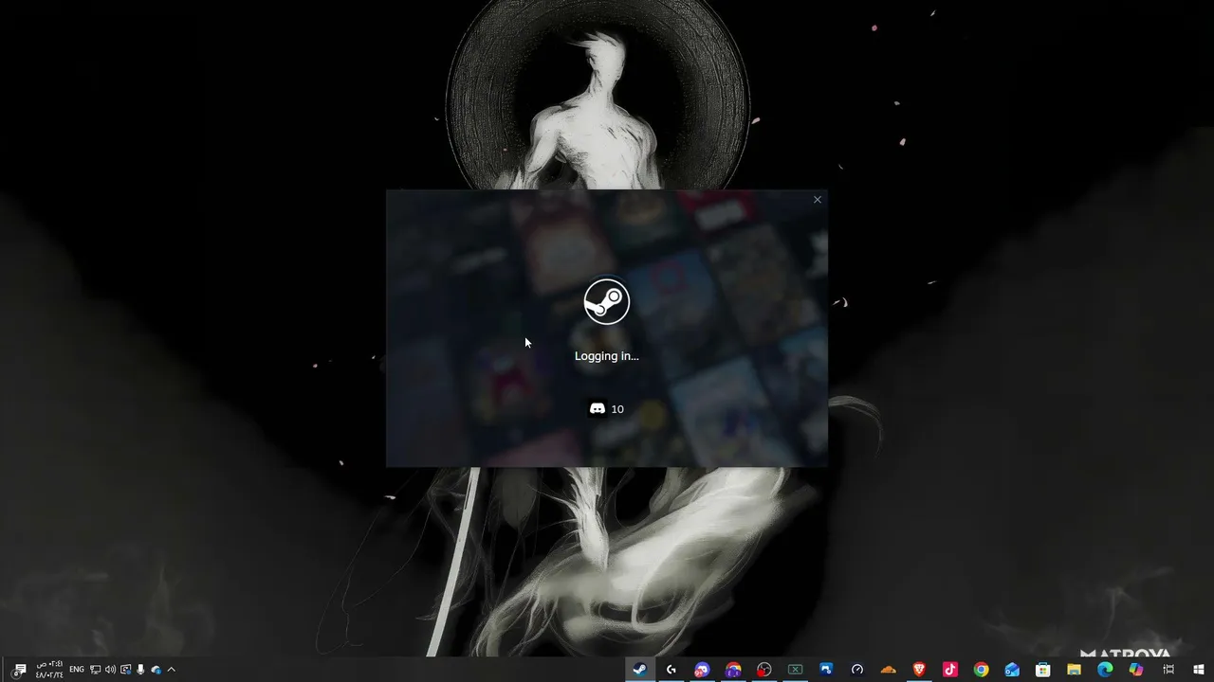Launch Microsoft Edge from the taskbar
1214x682 pixels.
(1105, 670)
